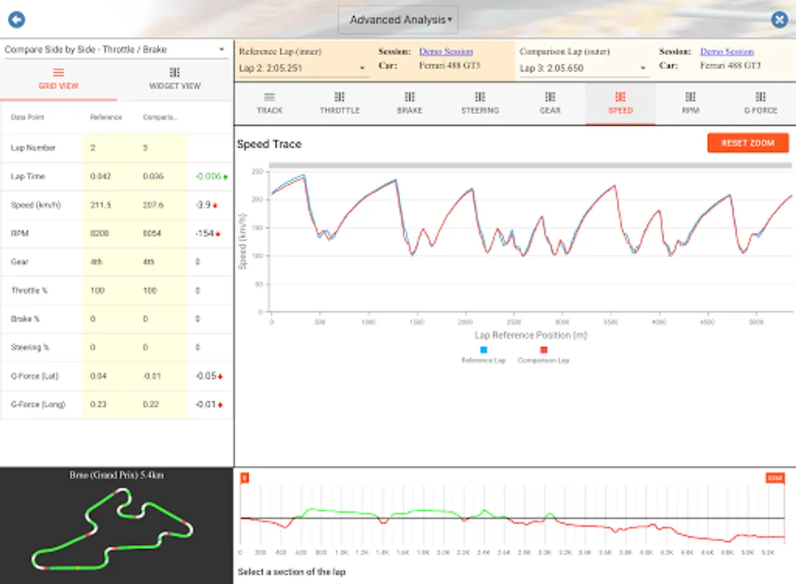Show the Gear chart tab
The height and width of the screenshot is (584, 796).
coord(550,103)
